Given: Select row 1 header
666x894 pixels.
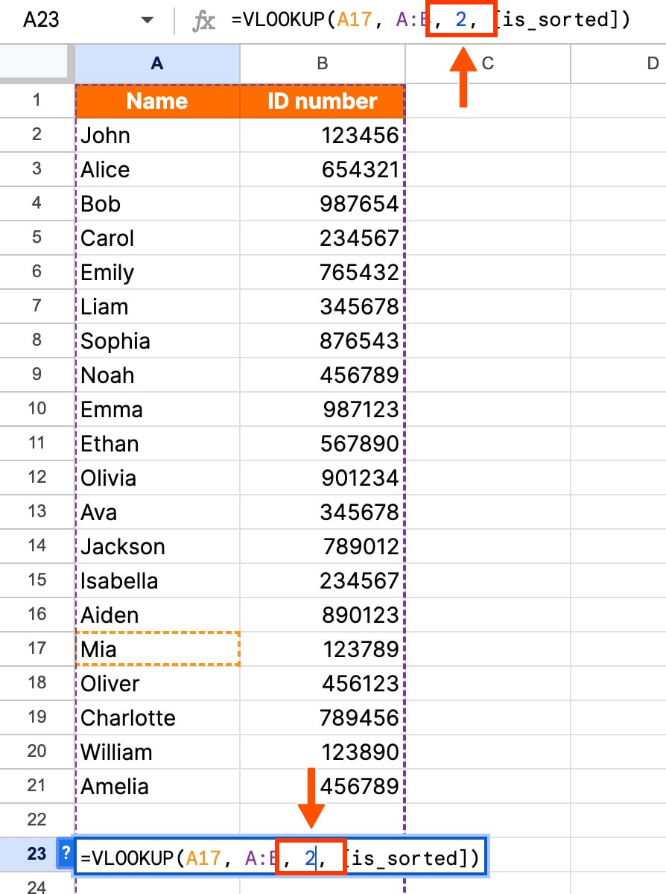Looking at the screenshot, I should [37, 101].
